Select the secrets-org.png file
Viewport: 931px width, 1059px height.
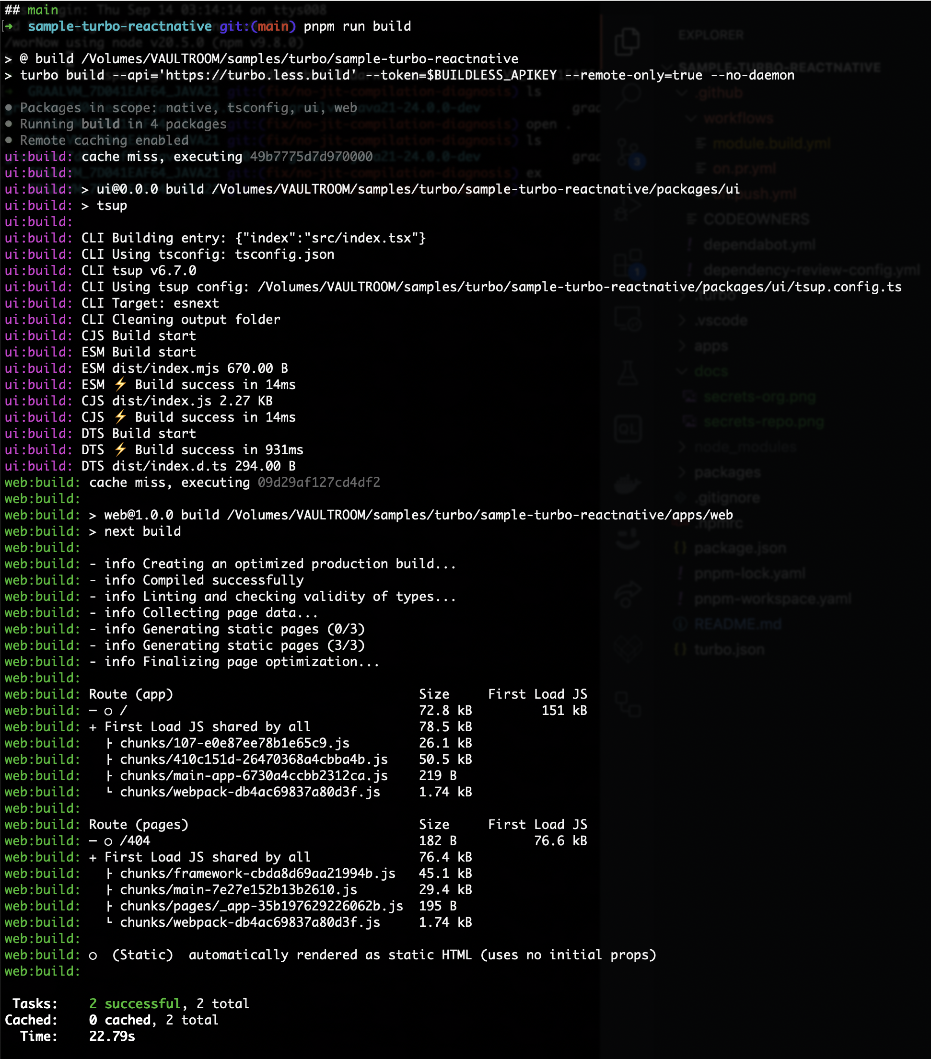pos(759,397)
